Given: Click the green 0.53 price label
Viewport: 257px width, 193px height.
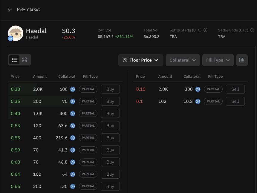Looking at the screenshot, I should [x=15, y=125].
